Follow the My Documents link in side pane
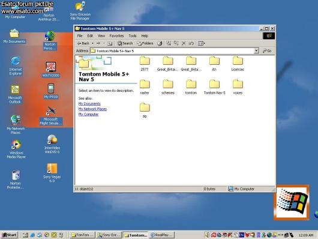Screen dimensions: 318x239 coord(89,103)
